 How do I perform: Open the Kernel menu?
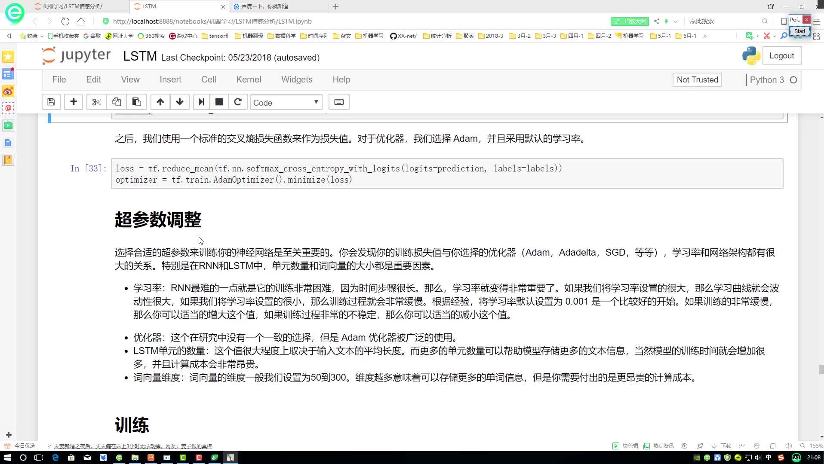click(x=249, y=79)
